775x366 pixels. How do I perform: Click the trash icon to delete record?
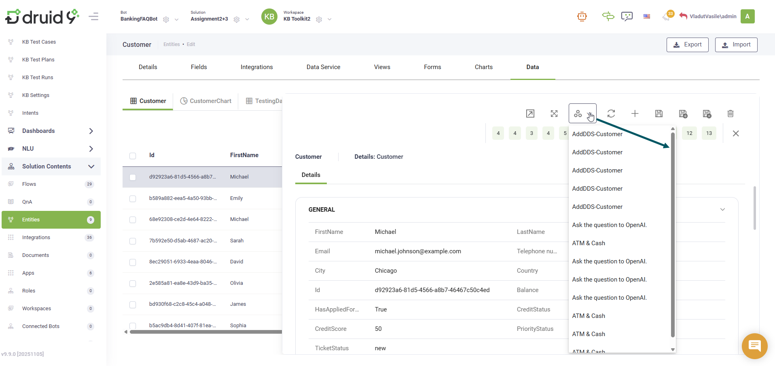[x=730, y=114]
